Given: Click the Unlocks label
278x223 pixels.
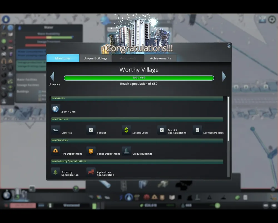Looking at the screenshot, I should pos(54,84).
